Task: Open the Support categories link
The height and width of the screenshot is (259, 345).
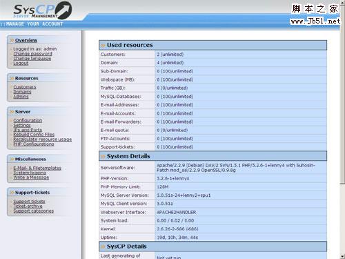Action: [x=33, y=211]
